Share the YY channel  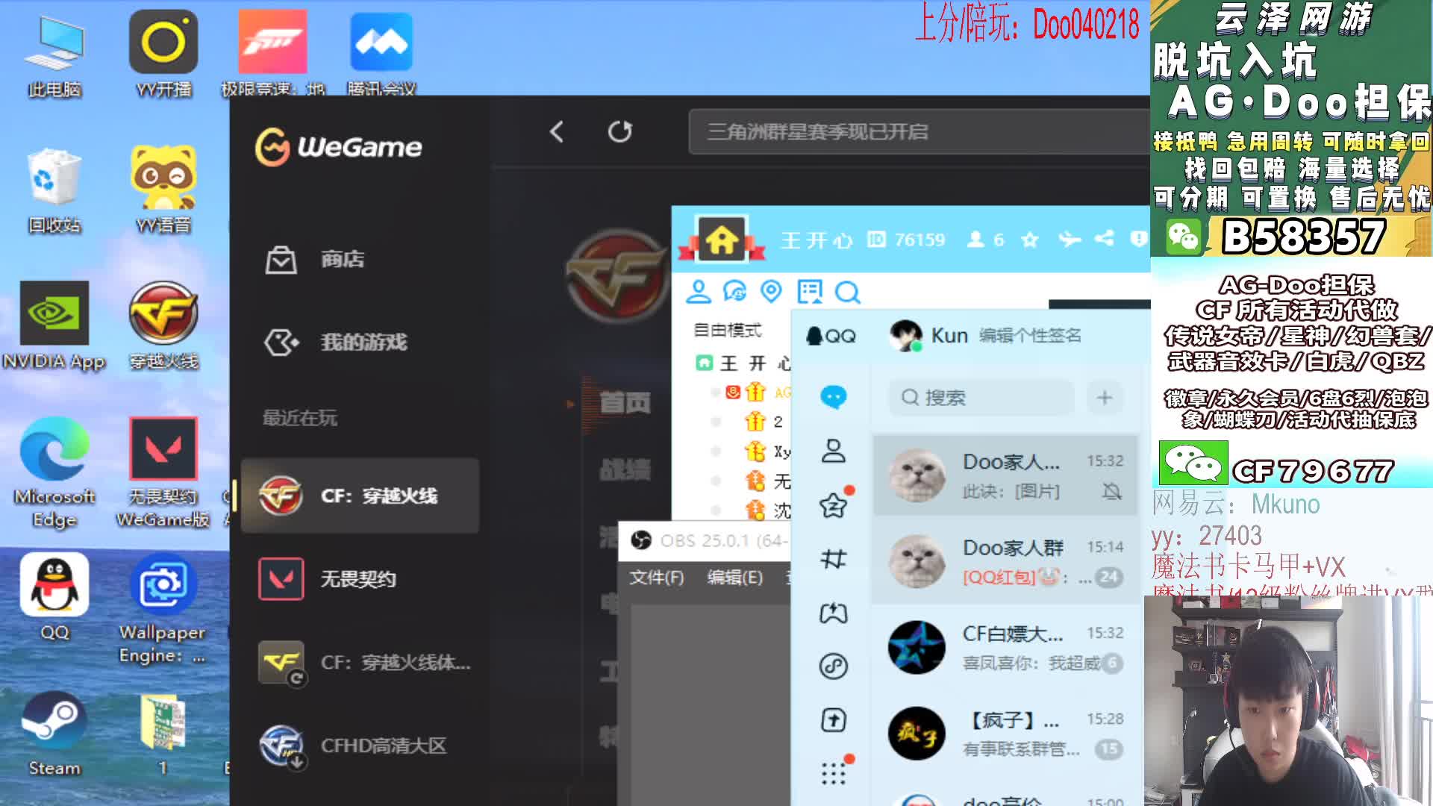[x=1104, y=239]
